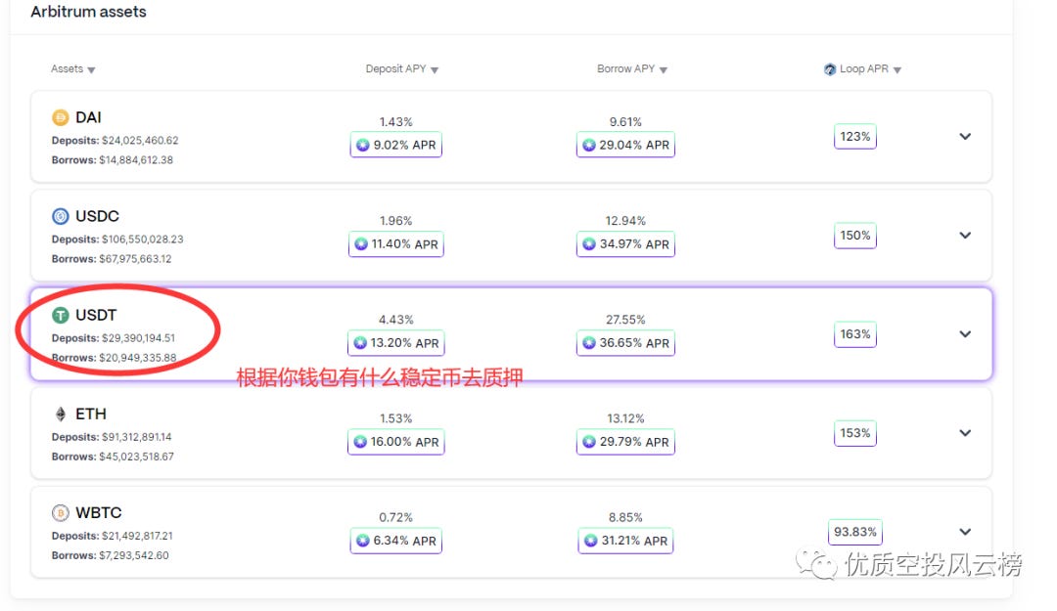This screenshot has width=1057, height=611.
Task: Open USDC 150% loop APR button
Action: pyautogui.click(x=854, y=236)
